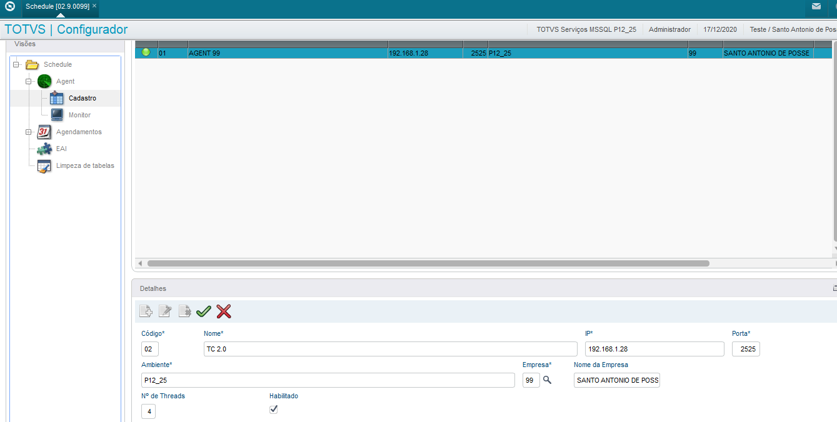Select Agendamentos tree item
837x422 pixels.
(79, 132)
